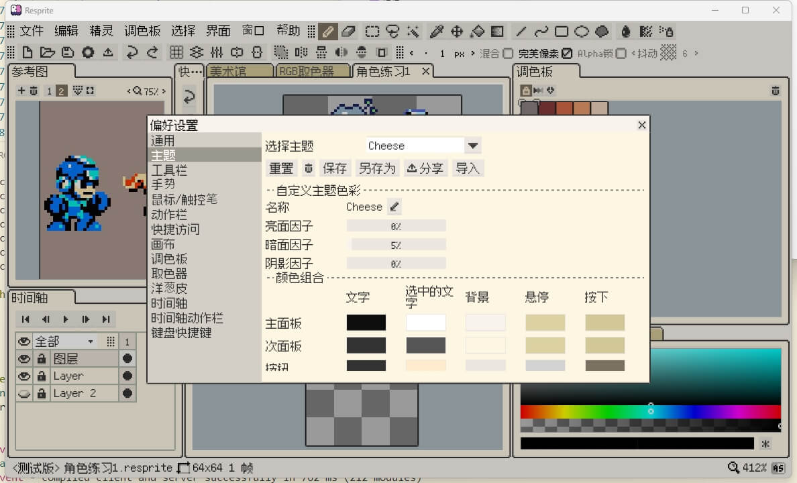Viewport: 797px width, 483px height.
Task: Click the 主面板 文字 black color swatch
Action: [x=366, y=323]
